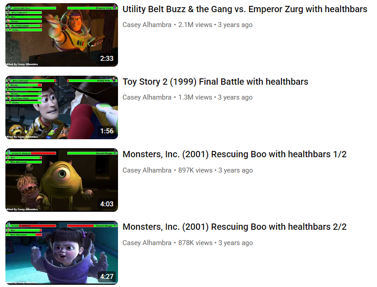Click the '878K views' metadata text
377x287 pixels.
[195, 243]
